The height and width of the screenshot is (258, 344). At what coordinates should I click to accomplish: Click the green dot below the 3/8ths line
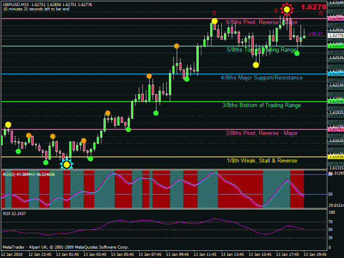click(x=156, y=113)
